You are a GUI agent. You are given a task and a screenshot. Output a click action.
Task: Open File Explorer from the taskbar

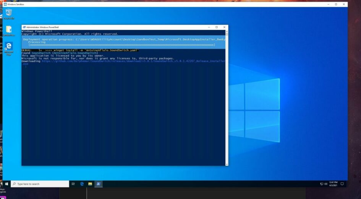click(x=90, y=184)
